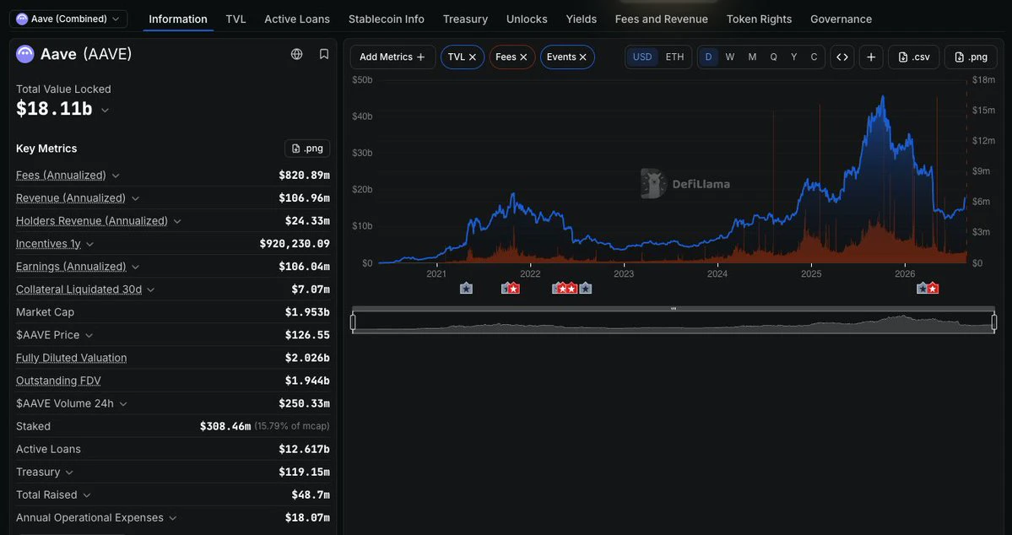Viewport: 1012px width, 535px height.
Task: Go to the Yields tab
Action: 582,19
